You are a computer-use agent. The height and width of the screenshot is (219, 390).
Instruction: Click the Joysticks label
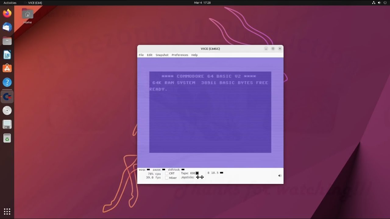pyautogui.click(x=188, y=177)
